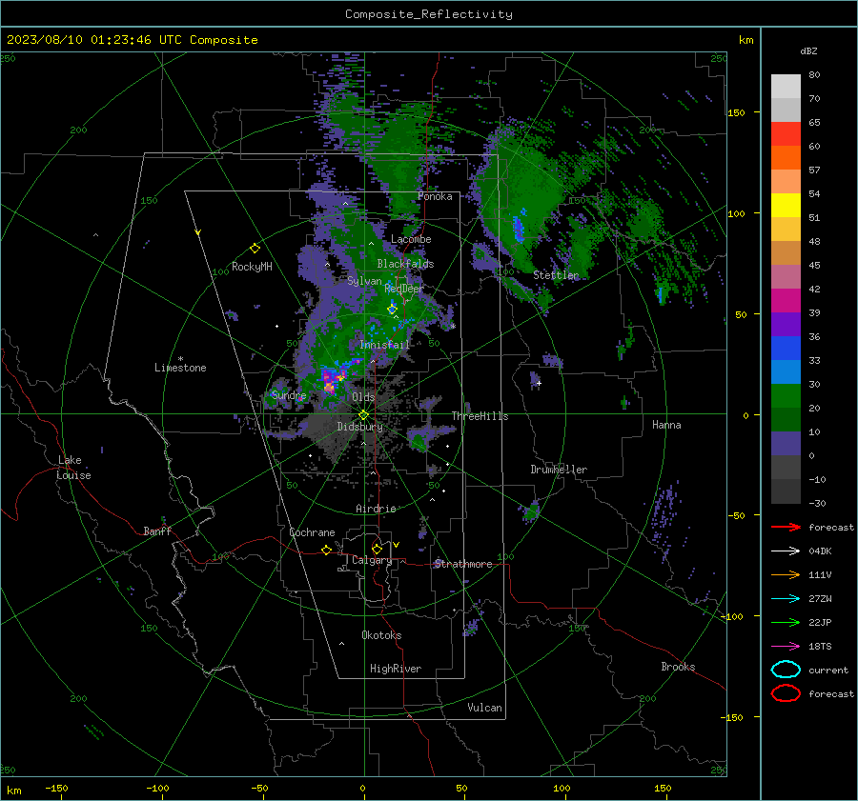Select the 65 dBZ red color swatch

coord(786,133)
